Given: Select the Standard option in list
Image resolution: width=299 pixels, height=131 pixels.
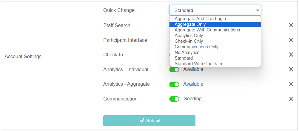Looking at the screenshot, I should click(x=184, y=58).
